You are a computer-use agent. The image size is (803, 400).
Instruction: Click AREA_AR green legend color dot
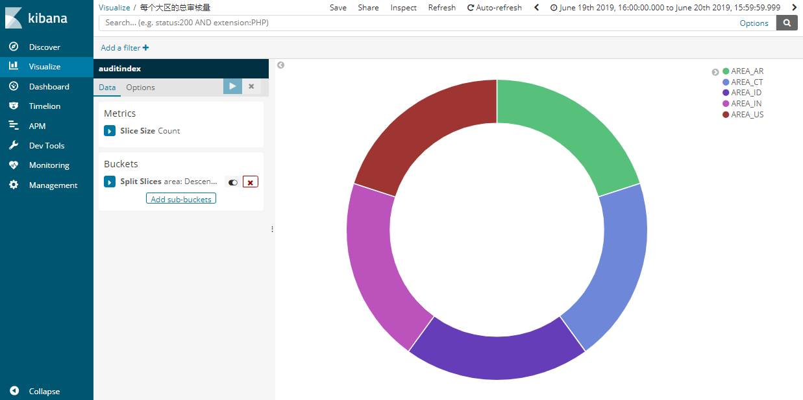[726, 71]
